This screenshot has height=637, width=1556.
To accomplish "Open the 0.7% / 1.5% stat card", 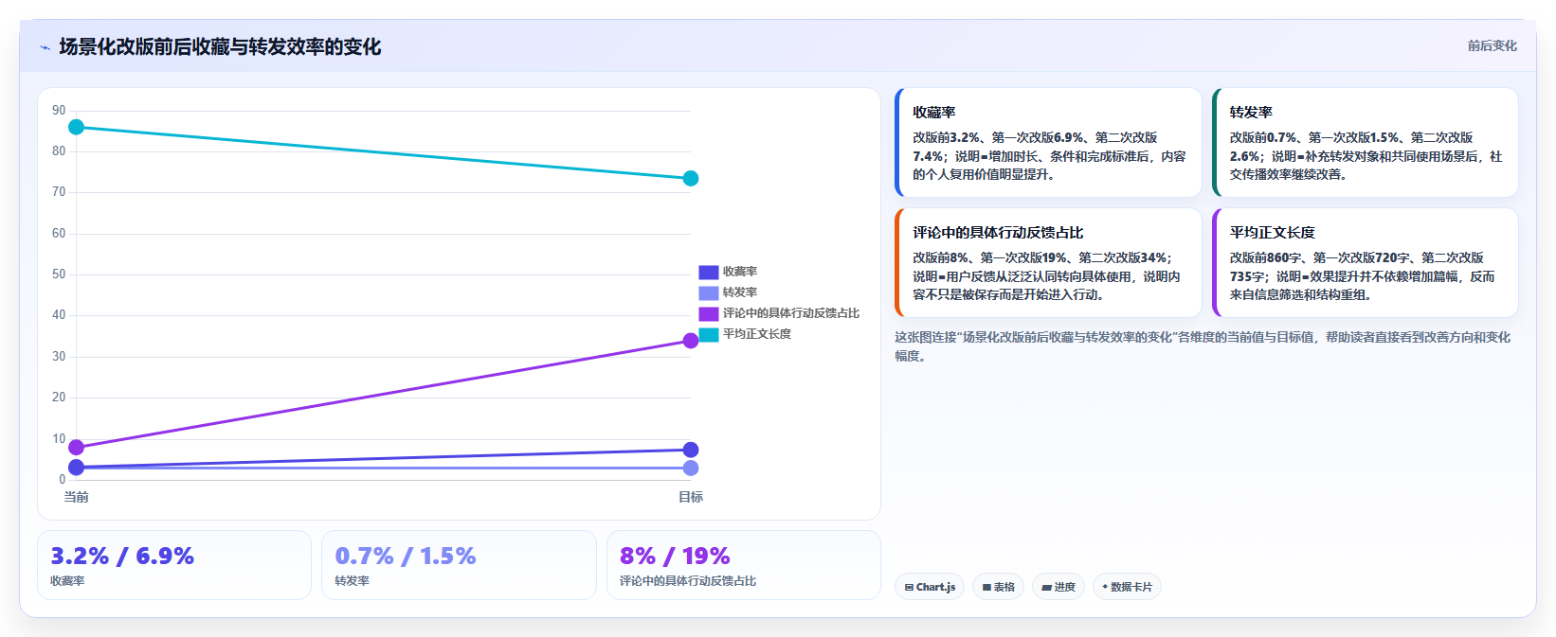I will [459, 565].
